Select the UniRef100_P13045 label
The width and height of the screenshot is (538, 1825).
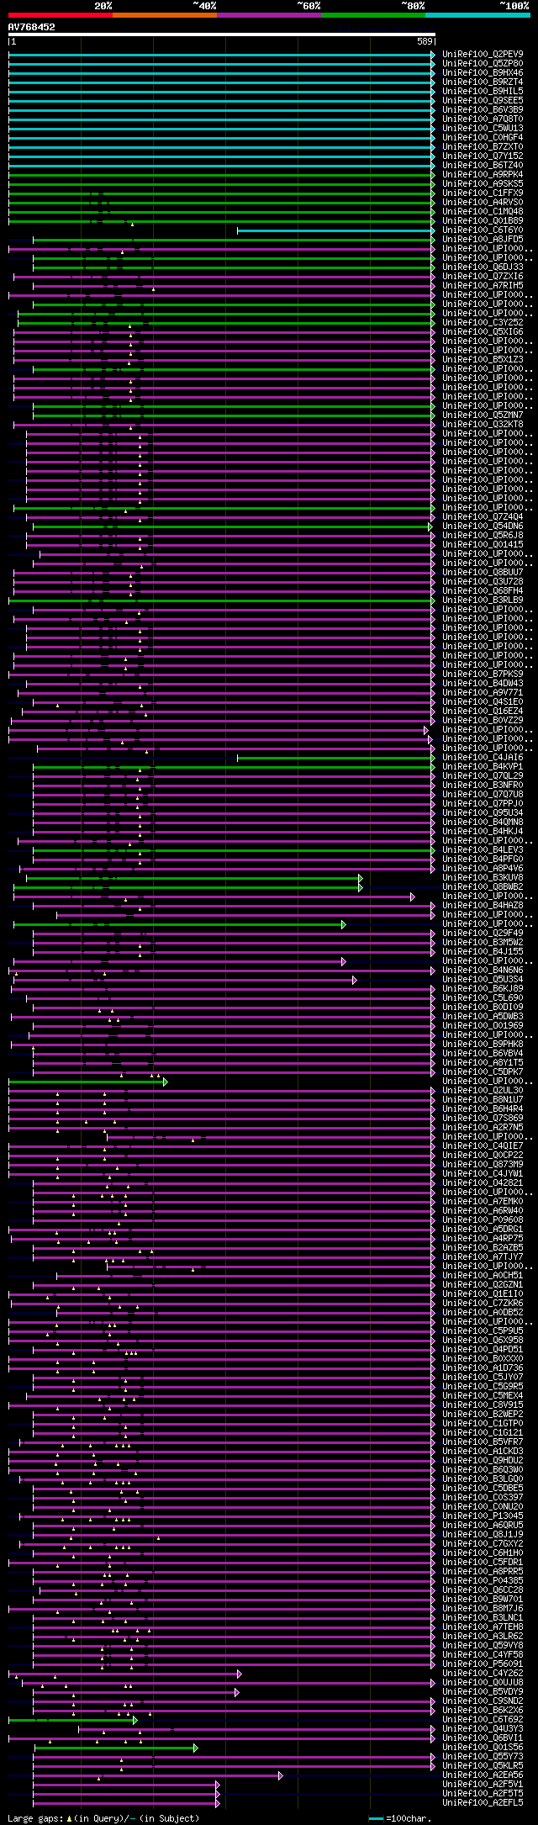coord(483,1516)
